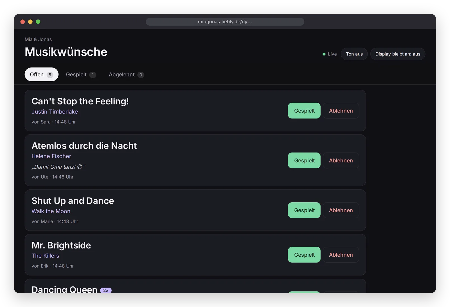Click the '2×' badge on Dancing Queen
Image resolution: width=450 pixels, height=307 pixels.
tap(106, 290)
